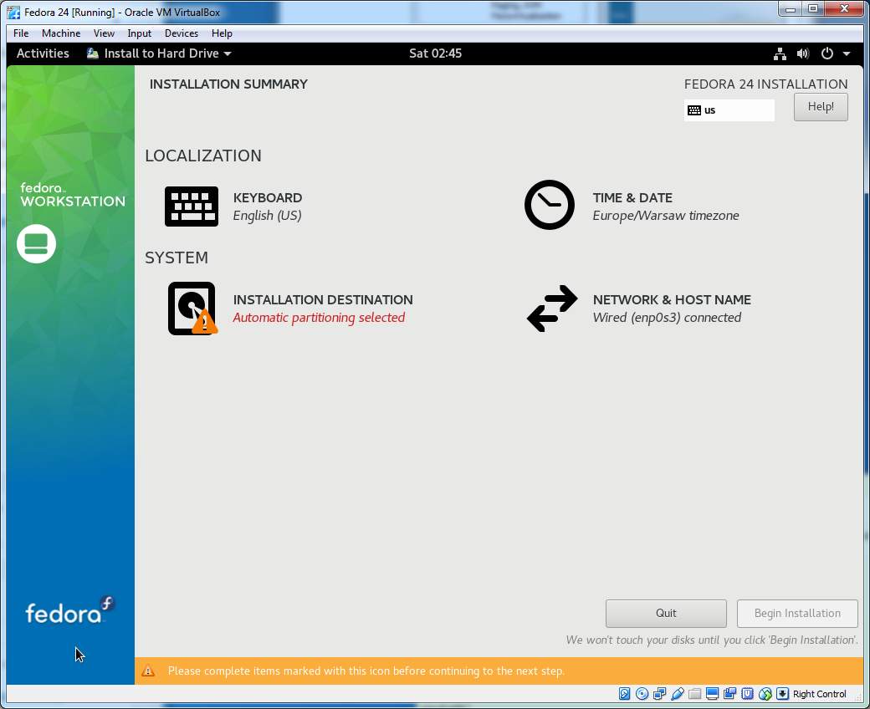Click the volume speaker icon in top bar
Image resolution: width=870 pixels, height=709 pixels.
point(803,54)
